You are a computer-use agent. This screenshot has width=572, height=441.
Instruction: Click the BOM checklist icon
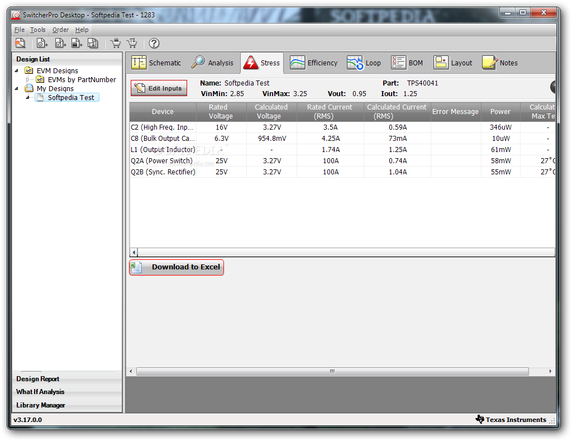pos(398,63)
